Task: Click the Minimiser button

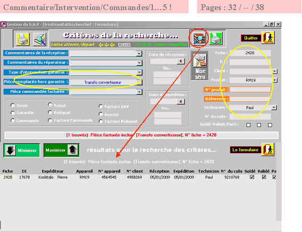Action: pyautogui.click(x=21, y=150)
